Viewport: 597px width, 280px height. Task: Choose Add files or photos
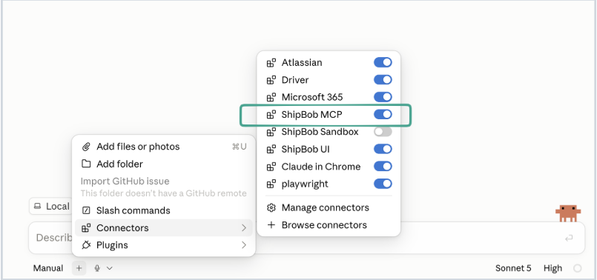coord(164,147)
